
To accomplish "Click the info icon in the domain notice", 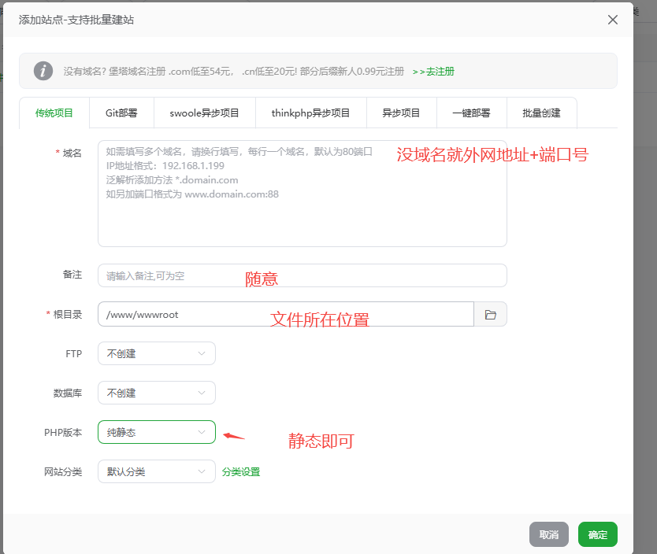I will coord(43,71).
